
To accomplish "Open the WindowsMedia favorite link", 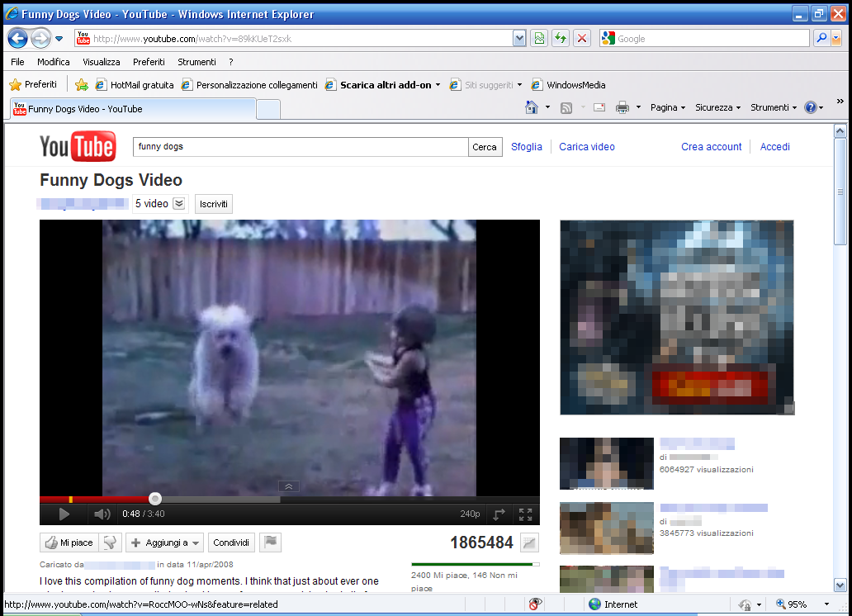I will click(568, 85).
